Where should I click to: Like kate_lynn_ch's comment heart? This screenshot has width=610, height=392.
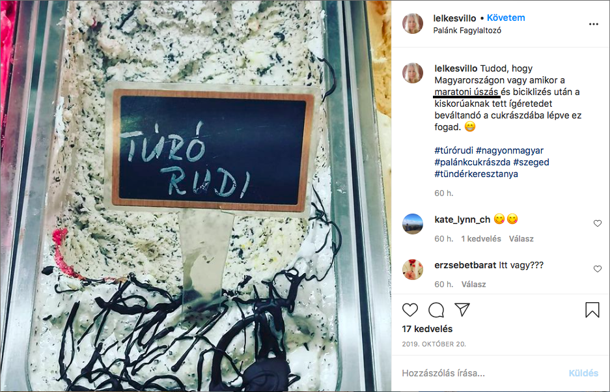pos(598,223)
